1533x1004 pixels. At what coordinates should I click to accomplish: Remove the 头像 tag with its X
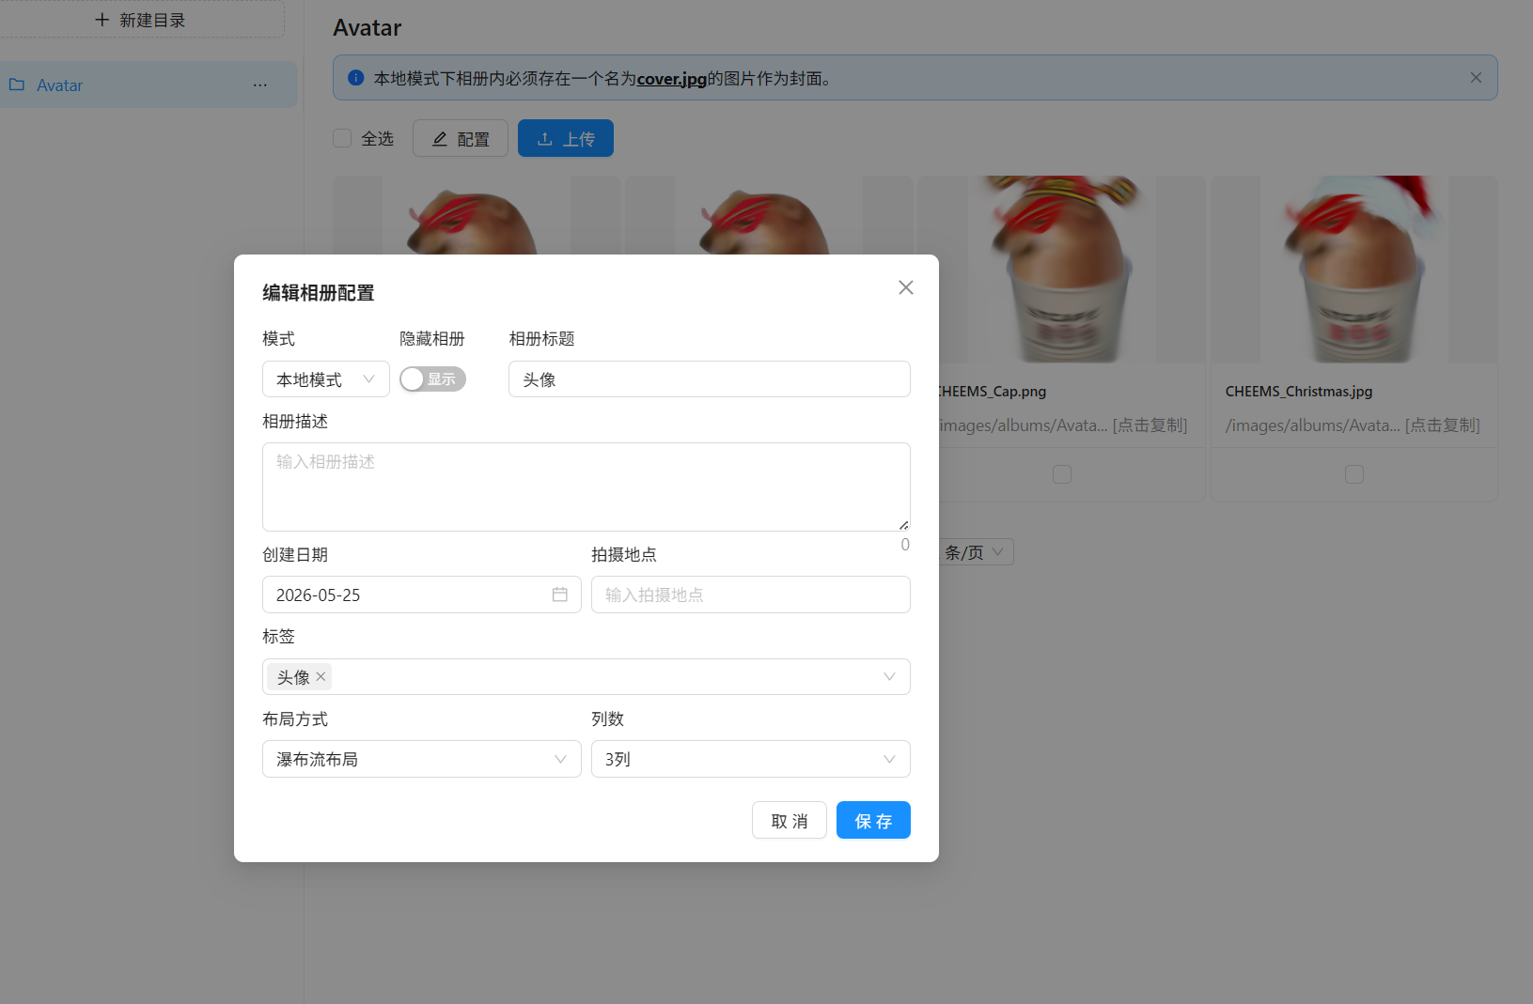tap(321, 676)
